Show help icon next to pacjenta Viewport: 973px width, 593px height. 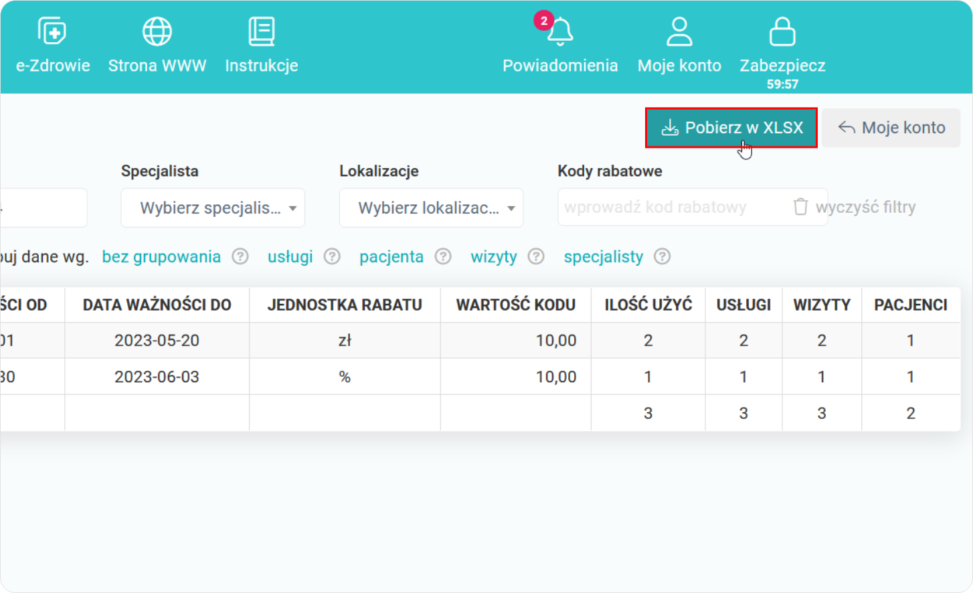pyautogui.click(x=443, y=256)
